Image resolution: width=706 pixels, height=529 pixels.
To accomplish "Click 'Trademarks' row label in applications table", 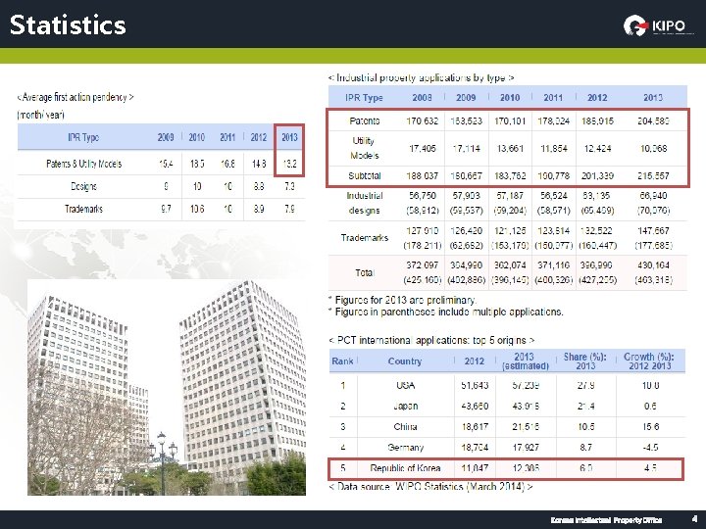I will click(364, 237).
